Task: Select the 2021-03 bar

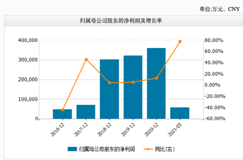Action: [180, 113]
